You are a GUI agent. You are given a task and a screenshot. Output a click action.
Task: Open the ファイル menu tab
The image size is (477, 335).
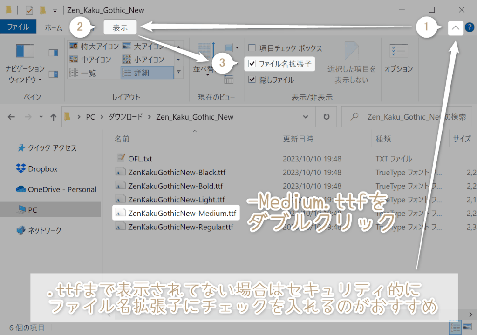[x=19, y=27]
